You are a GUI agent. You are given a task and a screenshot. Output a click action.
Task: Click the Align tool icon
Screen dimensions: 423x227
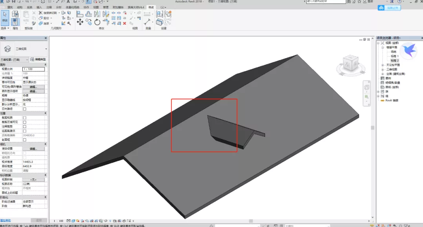pos(80,14)
